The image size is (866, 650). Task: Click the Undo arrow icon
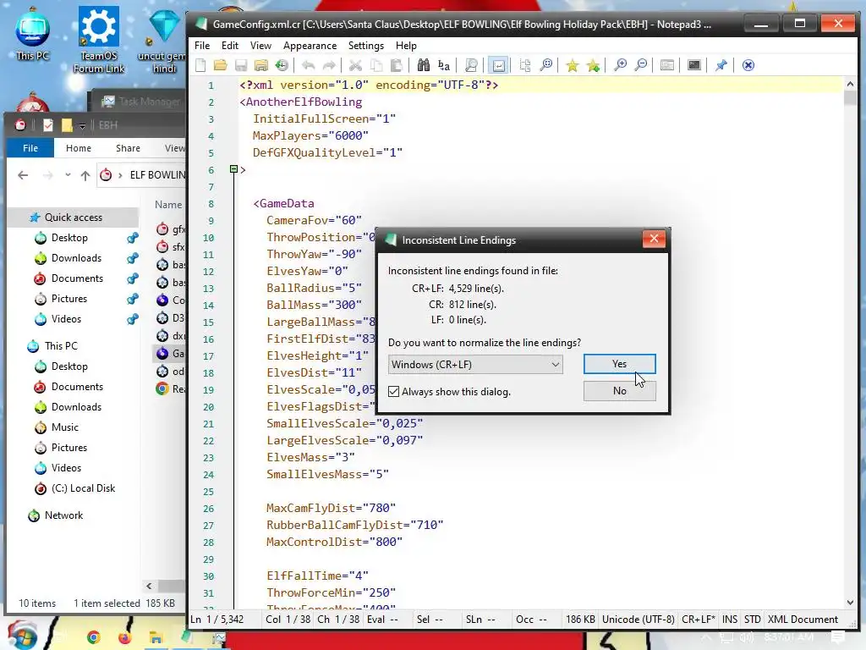click(x=308, y=65)
